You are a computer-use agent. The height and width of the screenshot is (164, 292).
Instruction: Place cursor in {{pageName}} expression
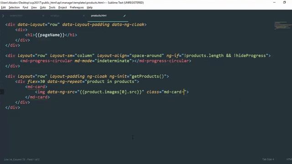[50, 35]
